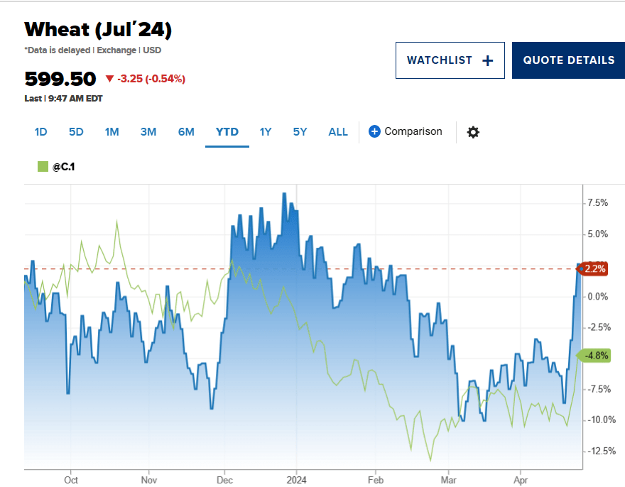The height and width of the screenshot is (487, 625).
Task: Select the YTD range tab
Action: 227,132
